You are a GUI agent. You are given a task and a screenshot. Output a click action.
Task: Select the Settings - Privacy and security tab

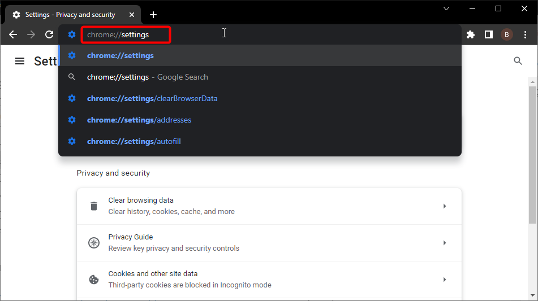[x=73, y=15]
